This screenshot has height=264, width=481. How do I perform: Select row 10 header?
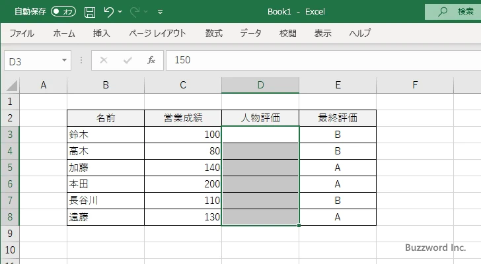point(10,250)
